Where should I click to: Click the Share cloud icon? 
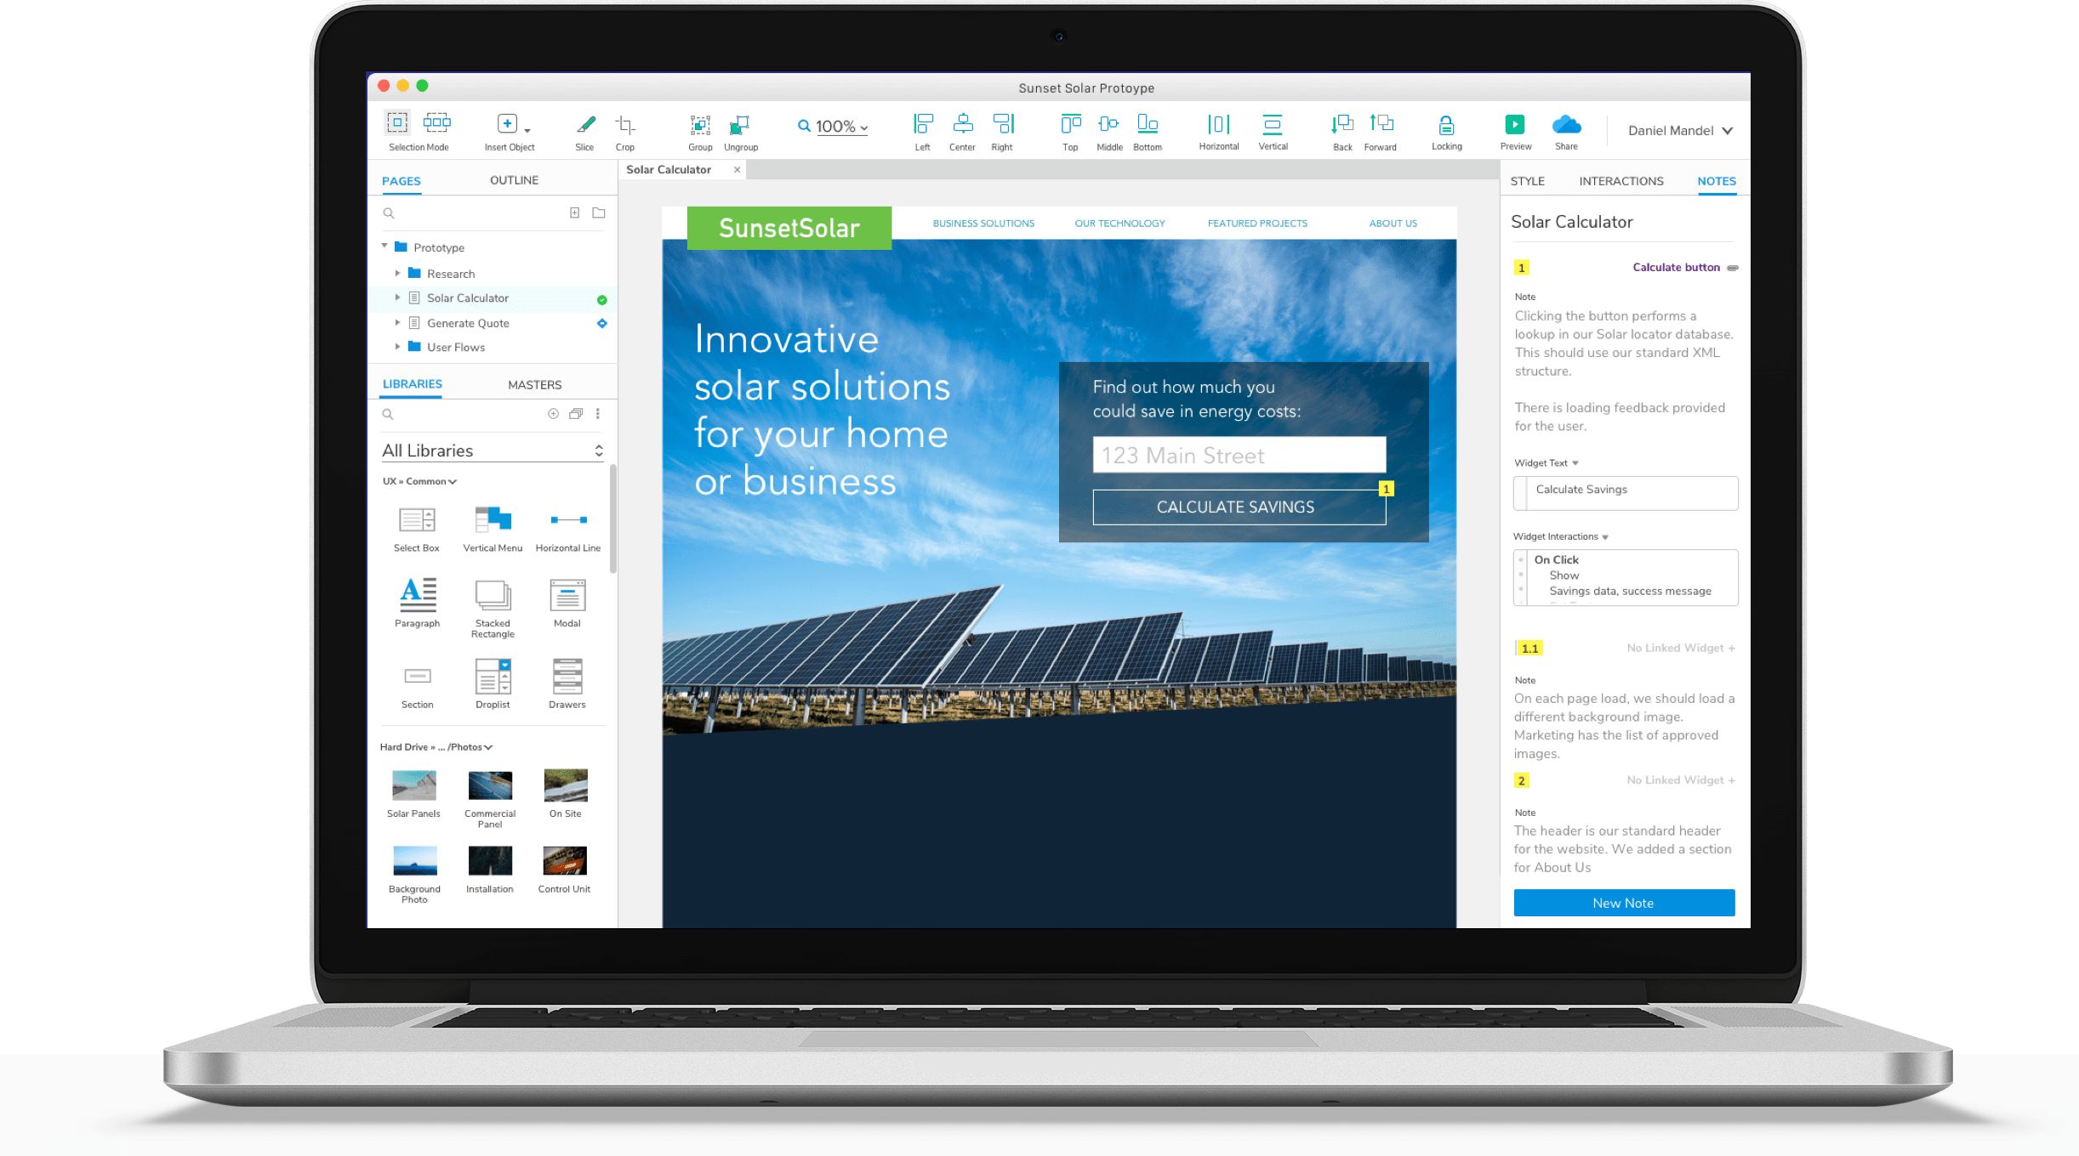(x=1566, y=124)
